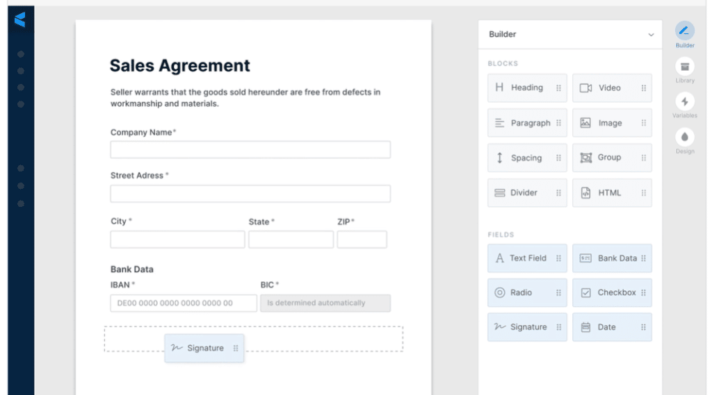
Task: Add a Radio field
Action: [527, 292]
